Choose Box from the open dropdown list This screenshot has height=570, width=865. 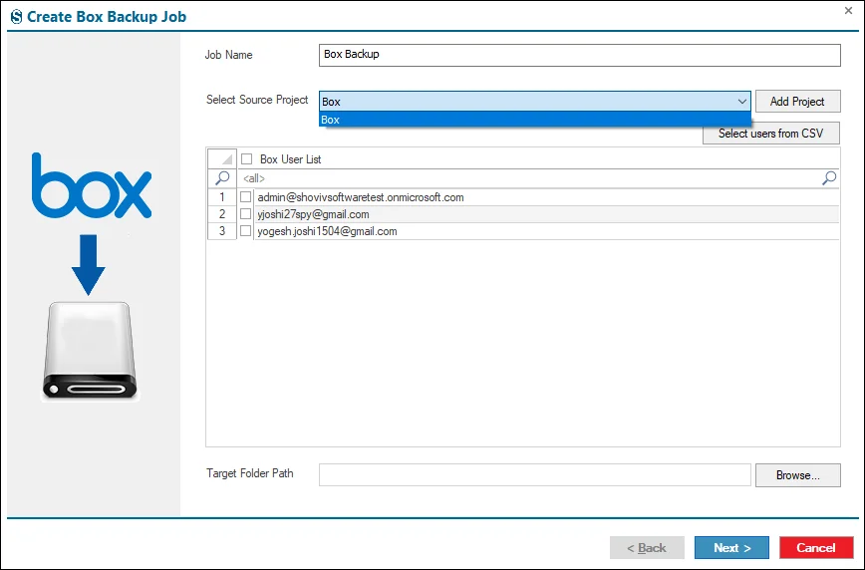(534, 120)
